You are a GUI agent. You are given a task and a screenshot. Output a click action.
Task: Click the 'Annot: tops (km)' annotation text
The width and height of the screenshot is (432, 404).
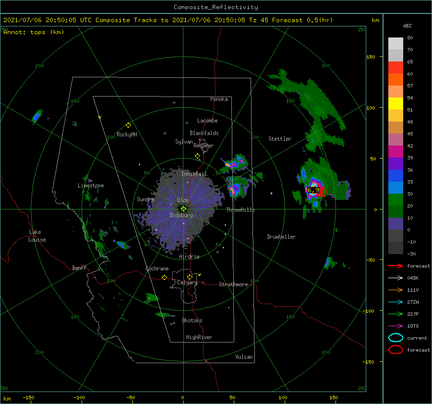pos(34,32)
